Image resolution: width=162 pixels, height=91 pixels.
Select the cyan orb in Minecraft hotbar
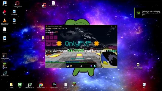94,66
